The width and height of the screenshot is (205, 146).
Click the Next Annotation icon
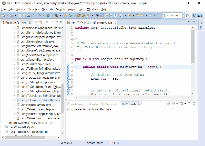121,15
